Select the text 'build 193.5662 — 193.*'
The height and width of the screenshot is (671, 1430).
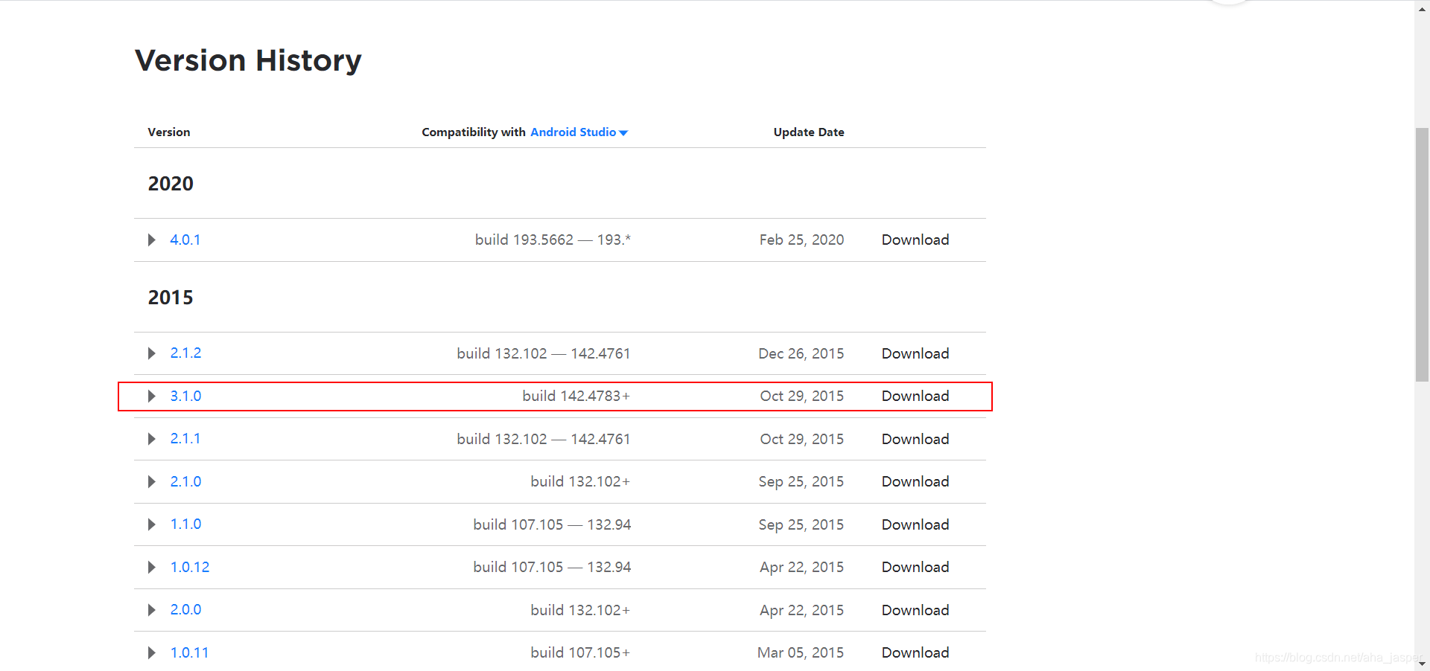(x=553, y=240)
